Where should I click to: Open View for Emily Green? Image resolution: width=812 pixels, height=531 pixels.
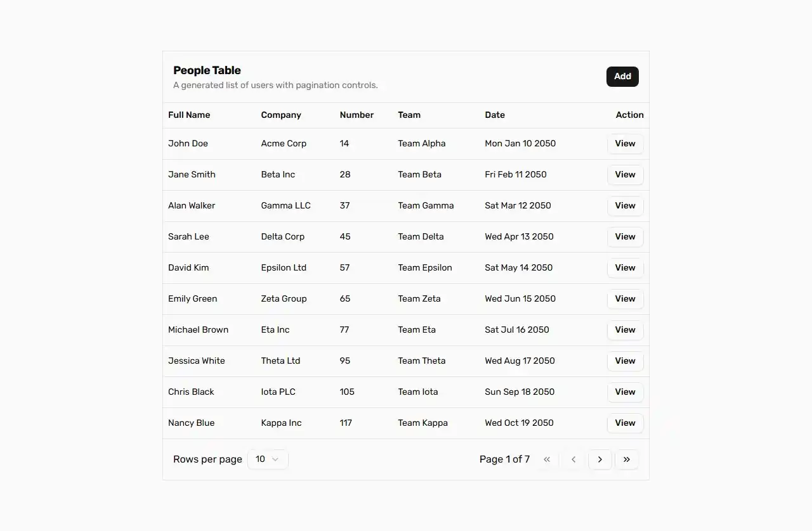pos(625,299)
